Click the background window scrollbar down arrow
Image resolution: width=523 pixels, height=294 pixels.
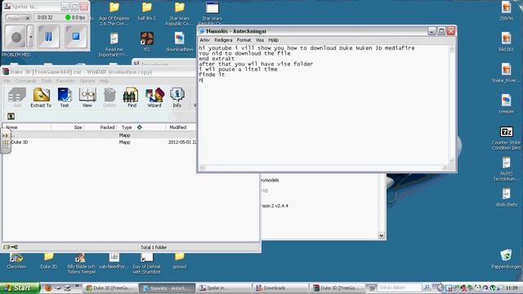(382, 236)
